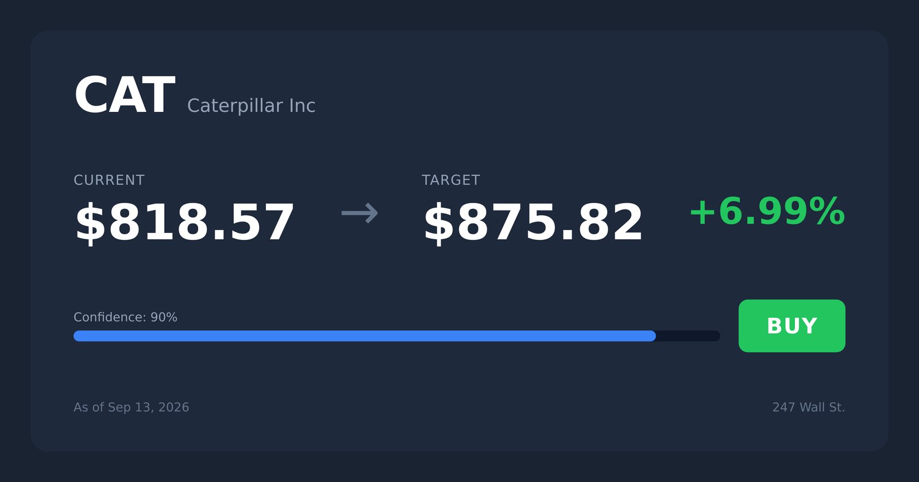Open the Caterpillar Inc company name

click(x=251, y=106)
